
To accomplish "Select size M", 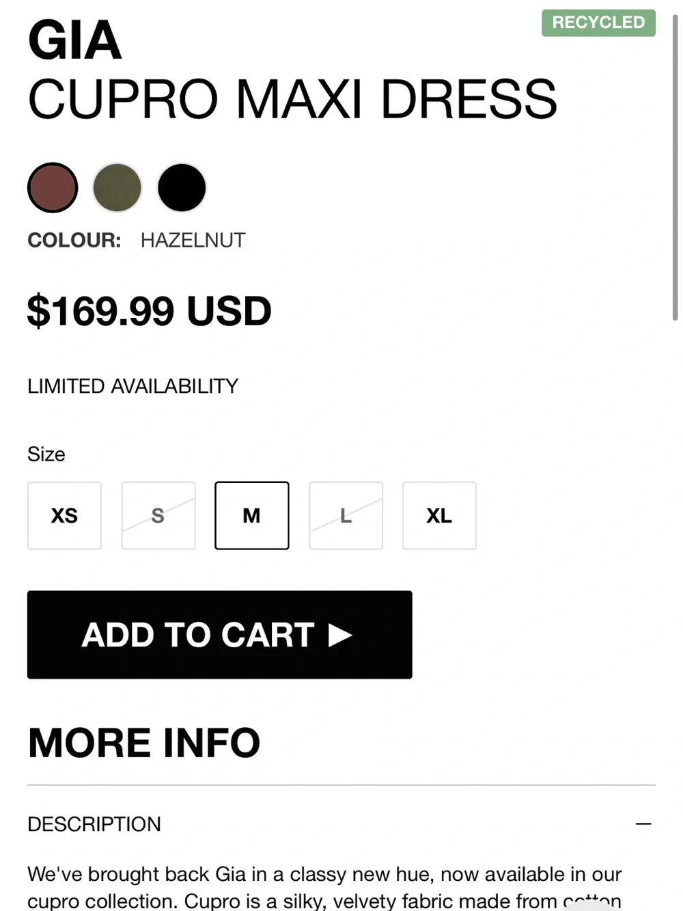I will [x=252, y=515].
